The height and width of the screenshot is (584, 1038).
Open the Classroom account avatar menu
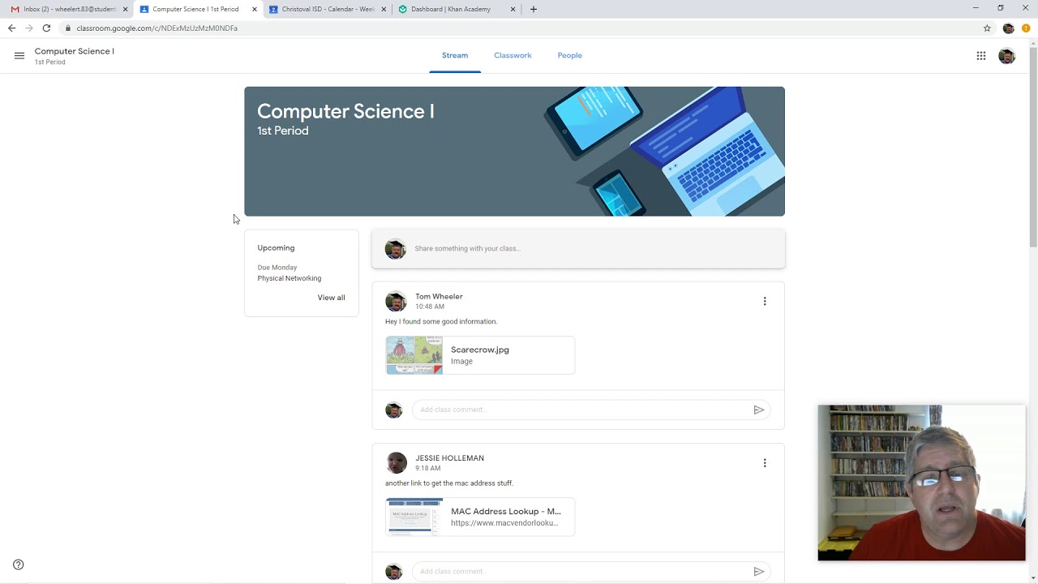tap(1007, 56)
